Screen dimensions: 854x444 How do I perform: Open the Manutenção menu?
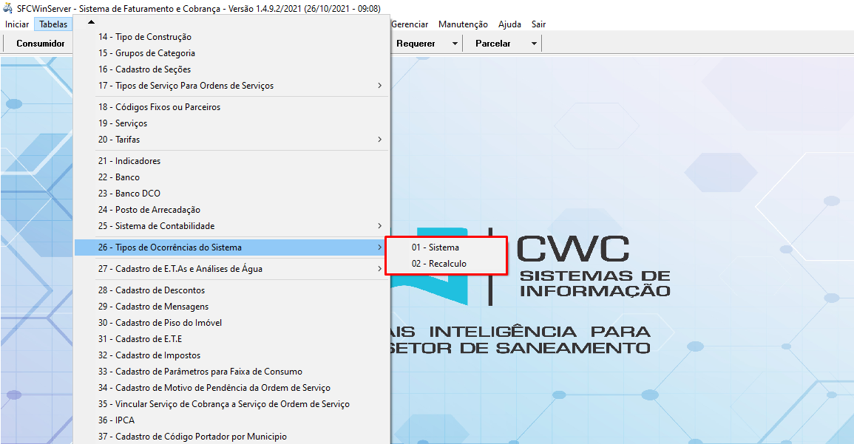point(463,24)
